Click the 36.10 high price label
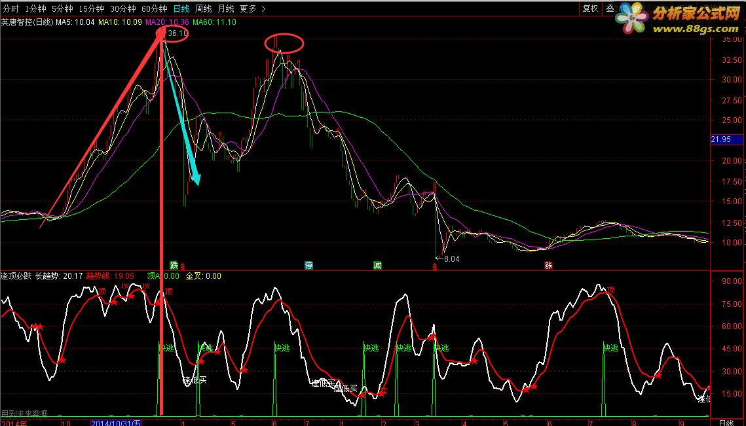Viewport: 746px width, 426px height. point(177,33)
